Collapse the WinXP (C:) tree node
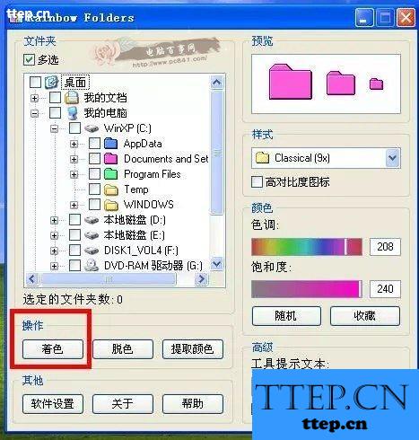 point(54,128)
